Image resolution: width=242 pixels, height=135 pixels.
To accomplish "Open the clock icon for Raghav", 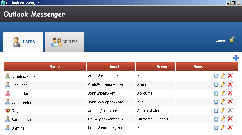I will pyautogui.click(x=216, y=111).
